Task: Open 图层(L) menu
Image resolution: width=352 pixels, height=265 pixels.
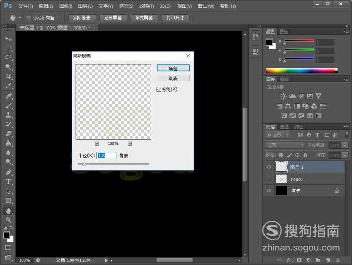Action: pyautogui.click(x=85, y=6)
